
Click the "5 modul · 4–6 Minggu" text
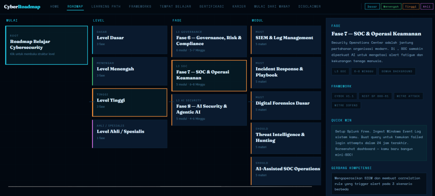point(191,119)
